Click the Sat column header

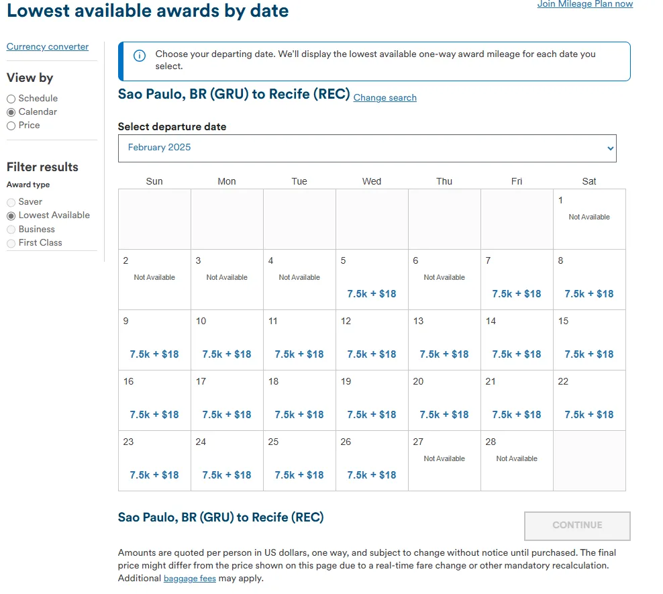(589, 181)
